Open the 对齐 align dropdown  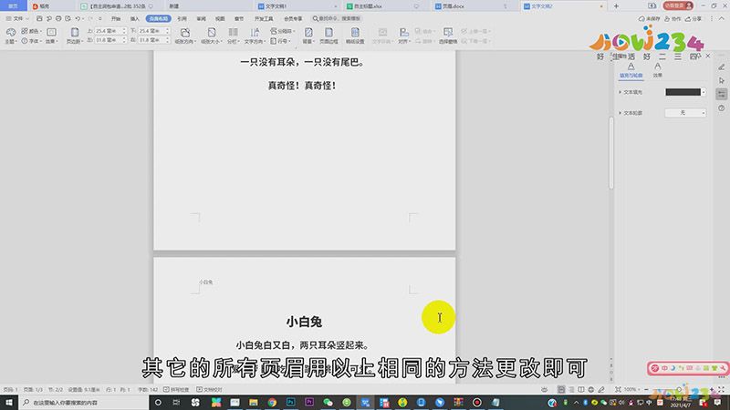coord(403,36)
